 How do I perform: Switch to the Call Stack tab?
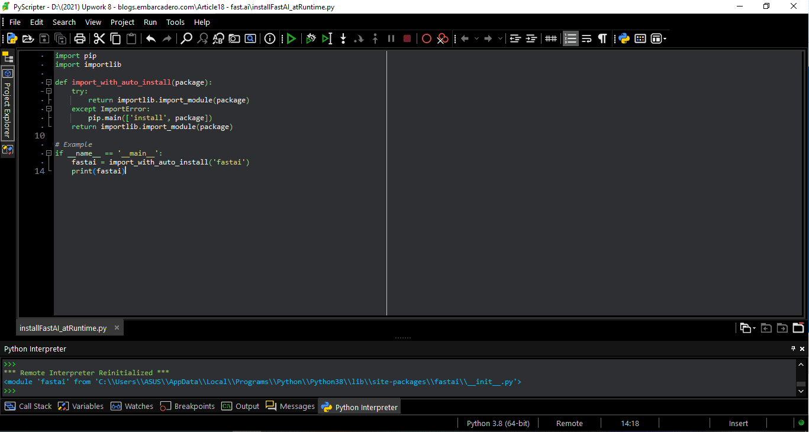(28, 407)
